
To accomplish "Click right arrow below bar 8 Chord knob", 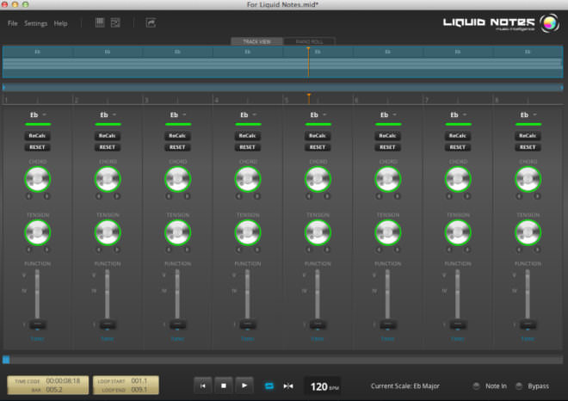I will coord(537,196).
